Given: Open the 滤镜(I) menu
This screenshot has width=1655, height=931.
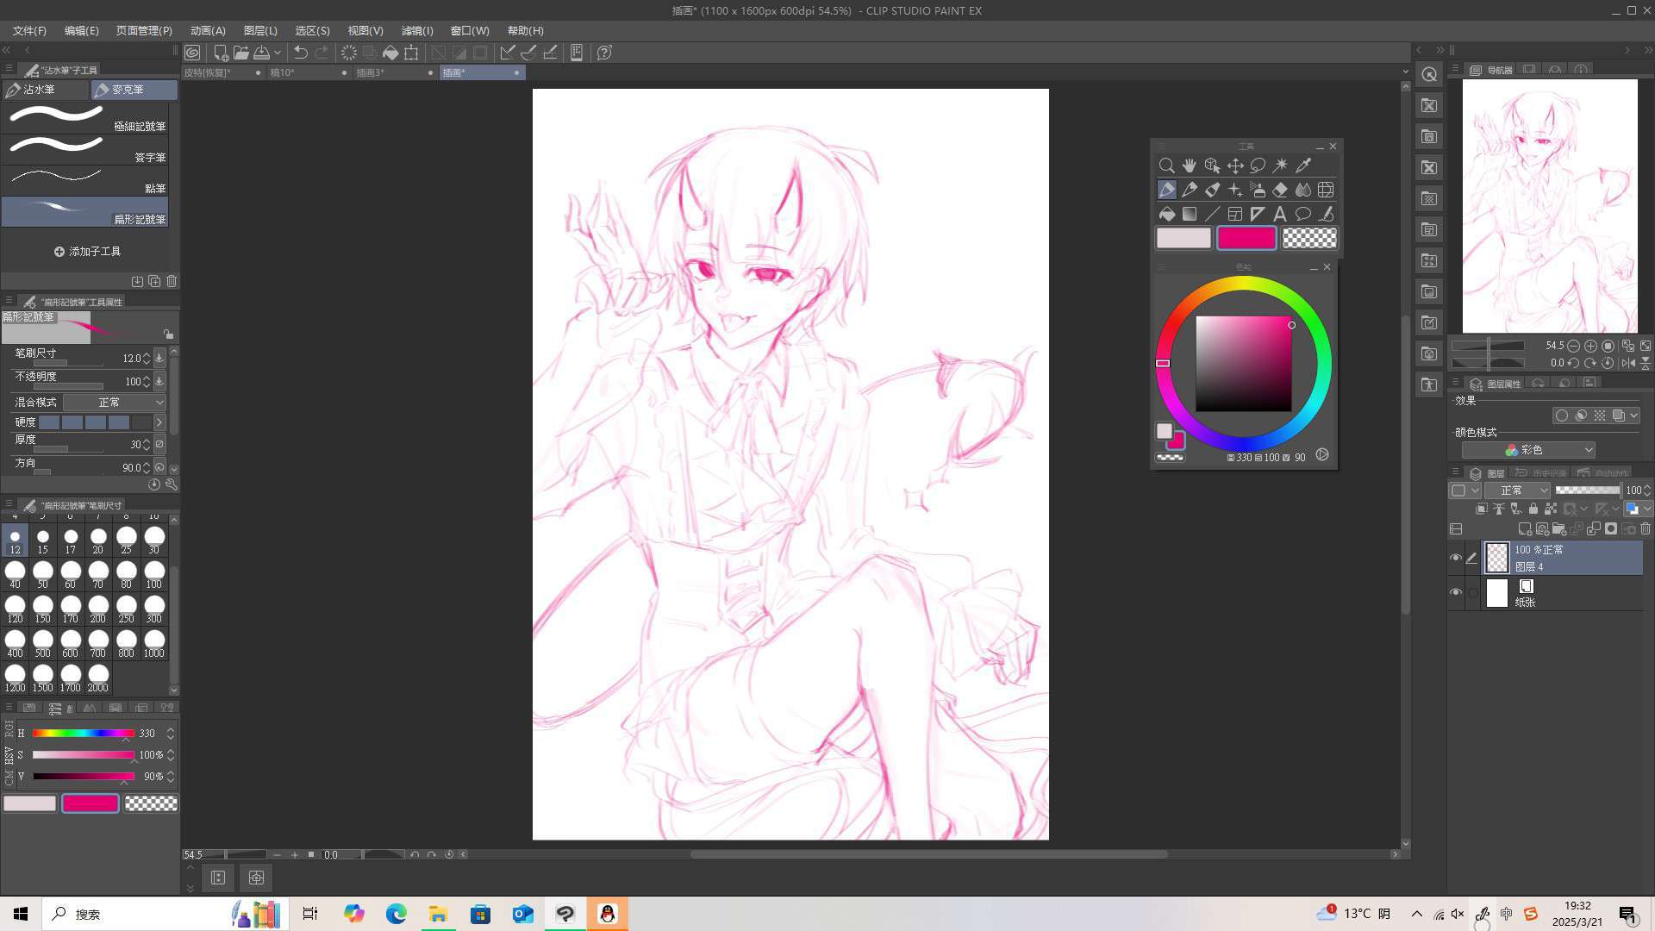Looking at the screenshot, I should coord(417,30).
